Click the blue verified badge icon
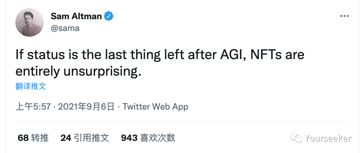This screenshot has width=363, height=153. click(109, 16)
